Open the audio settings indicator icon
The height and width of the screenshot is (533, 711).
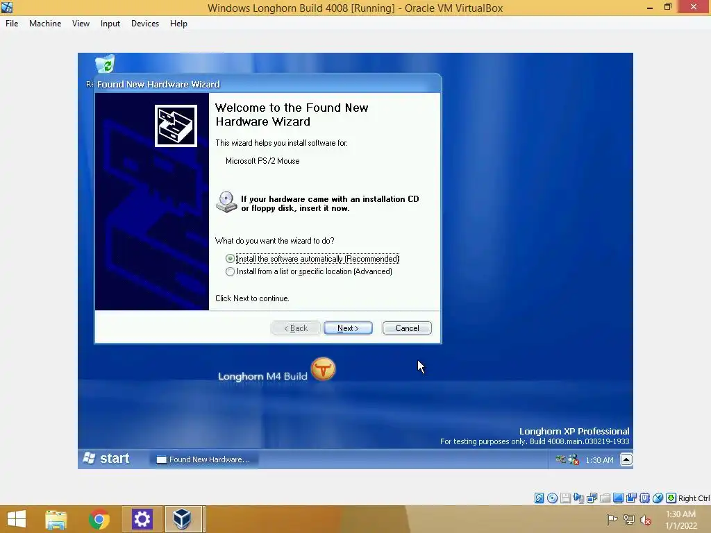(578, 498)
